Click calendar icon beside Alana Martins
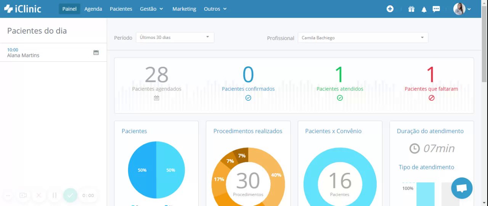The width and height of the screenshot is (488, 206). [x=96, y=53]
